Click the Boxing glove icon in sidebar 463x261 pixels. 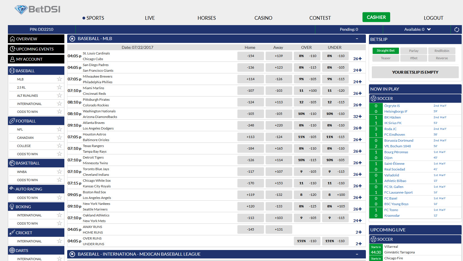12,207
